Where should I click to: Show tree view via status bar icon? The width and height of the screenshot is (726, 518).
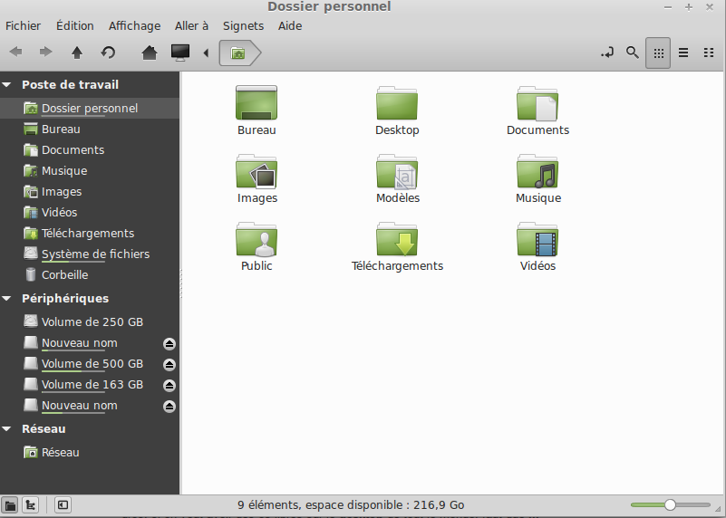point(31,504)
